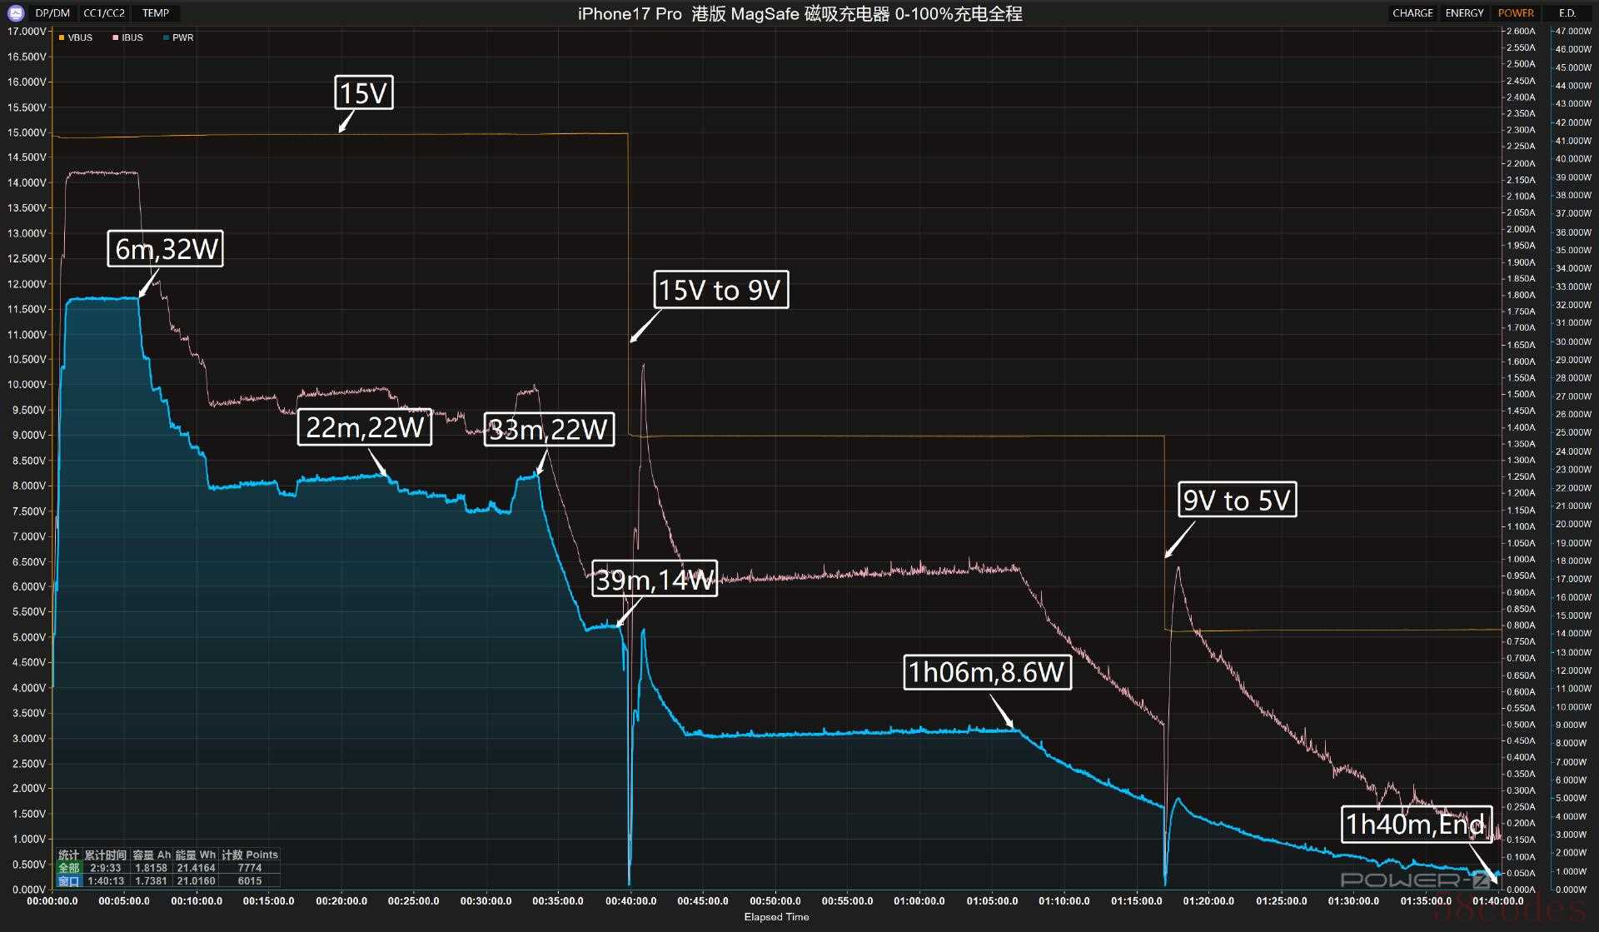1599x932 pixels.
Task: Click the IBUS pink legend swatch
Action: 116,37
